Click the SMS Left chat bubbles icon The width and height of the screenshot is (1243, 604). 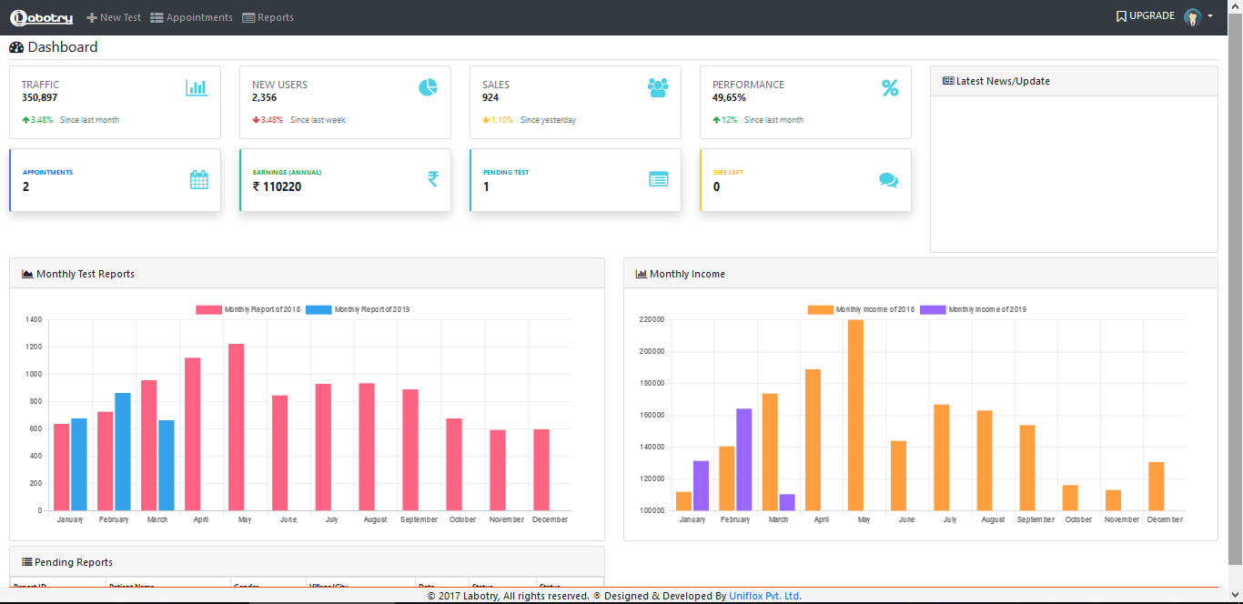[889, 180]
